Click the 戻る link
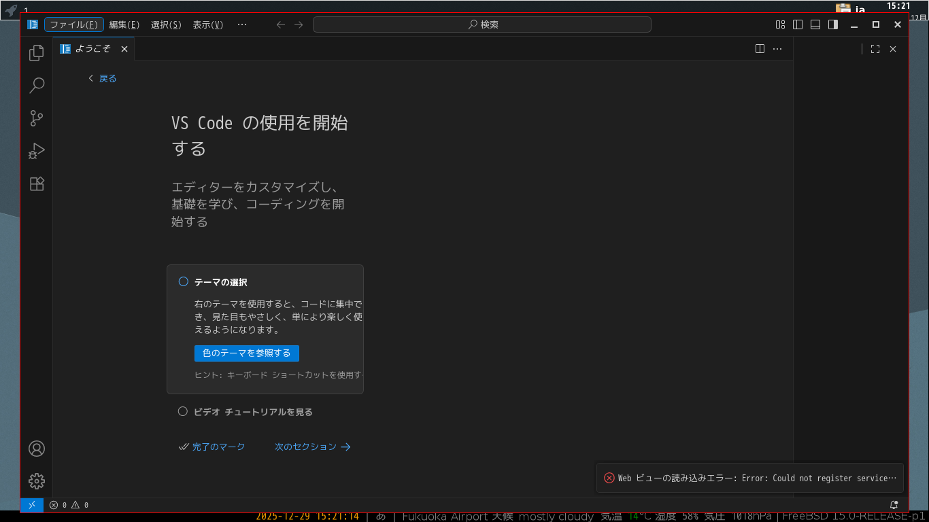 point(103,78)
